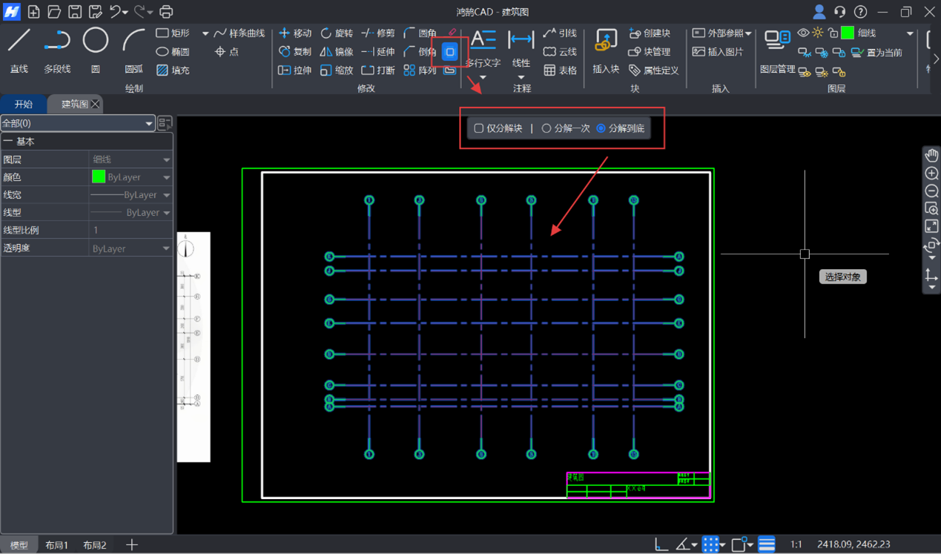Click the 置为当前 set current button

point(876,53)
